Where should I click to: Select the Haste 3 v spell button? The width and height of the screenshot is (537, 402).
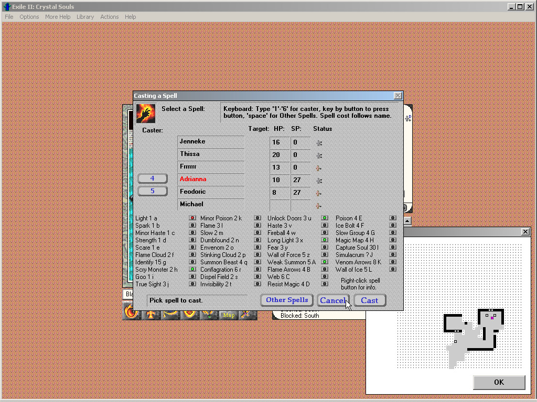(325, 225)
